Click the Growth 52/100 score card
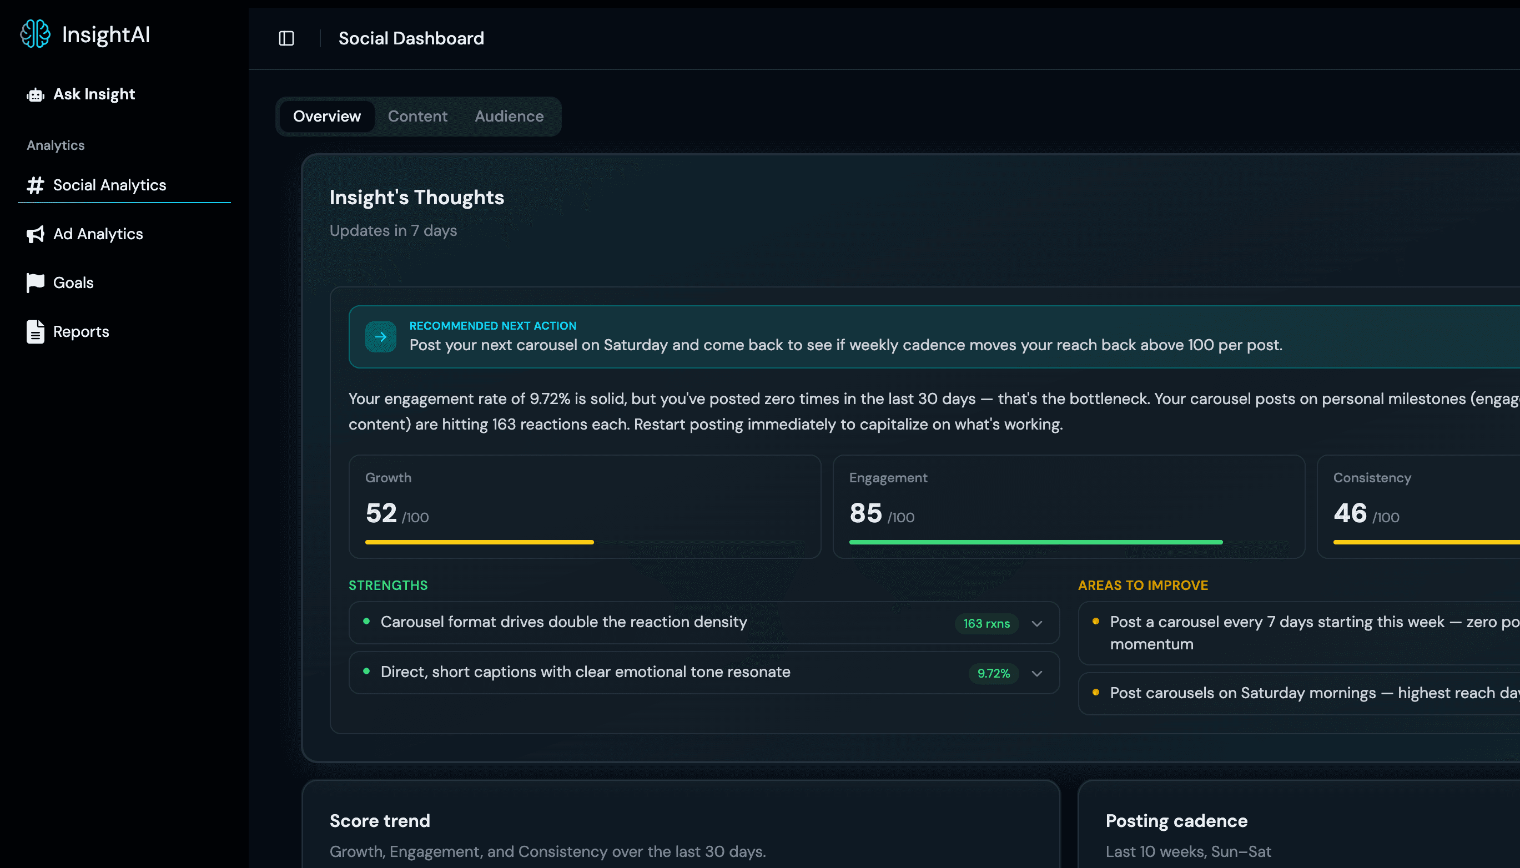This screenshot has height=868, width=1520. (585, 507)
